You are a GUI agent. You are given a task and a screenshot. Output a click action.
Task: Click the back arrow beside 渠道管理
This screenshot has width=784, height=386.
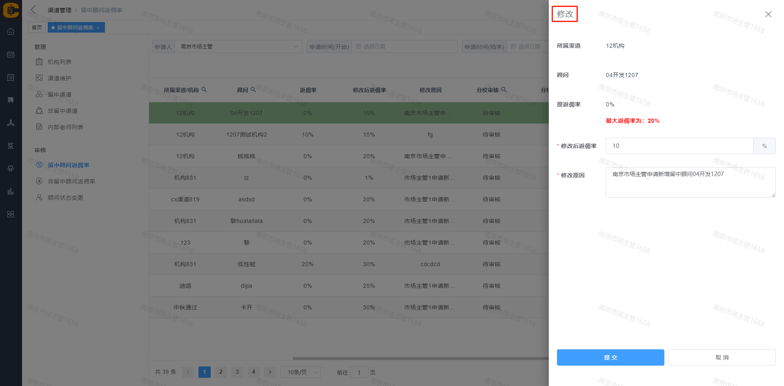33,10
